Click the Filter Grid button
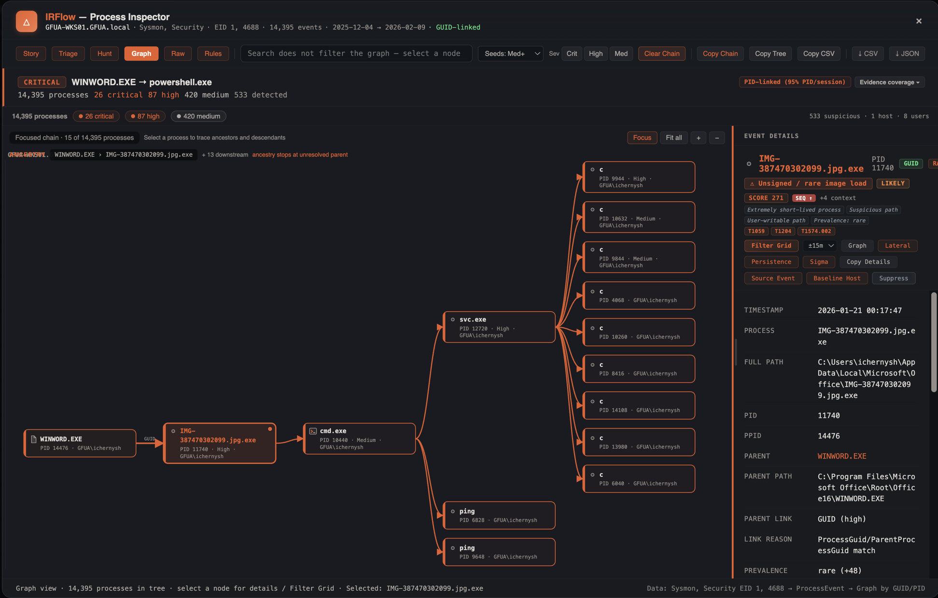This screenshot has width=938, height=598. point(771,246)
